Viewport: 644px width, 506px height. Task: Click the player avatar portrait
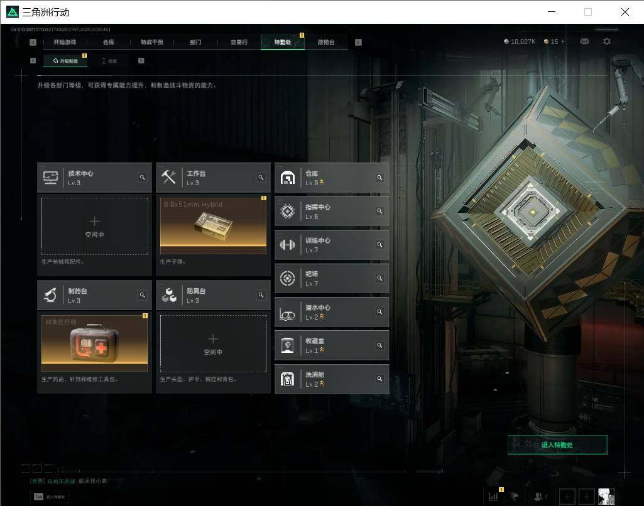pyautogui.click(x=606, y=497)
